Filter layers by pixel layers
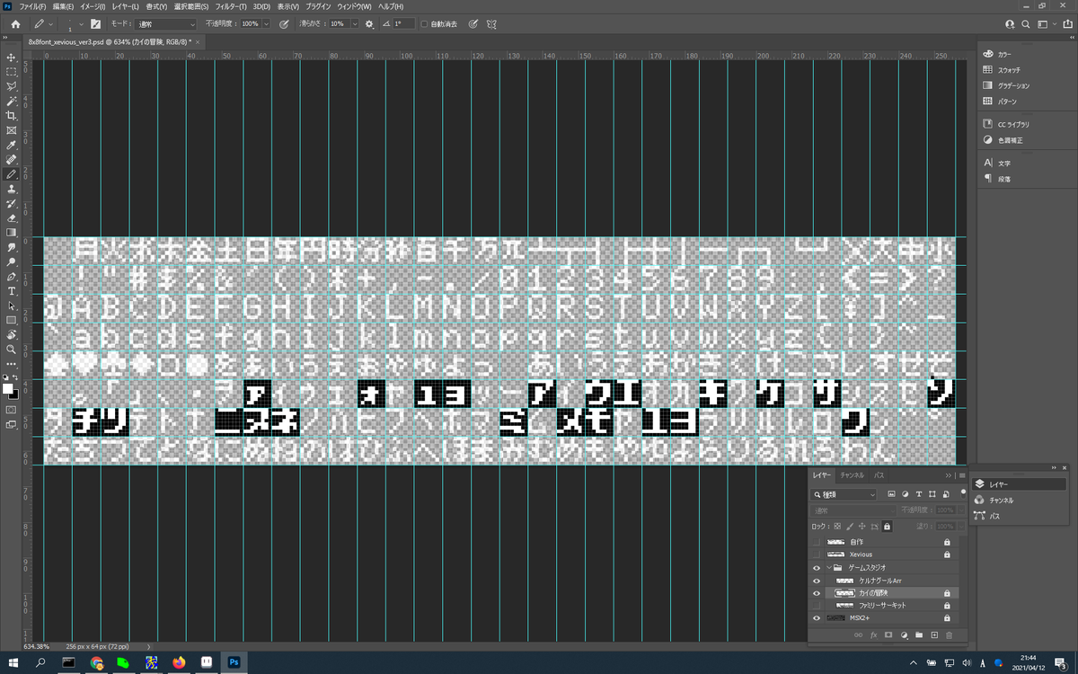The image size is (1078, 674). (891, 494)
